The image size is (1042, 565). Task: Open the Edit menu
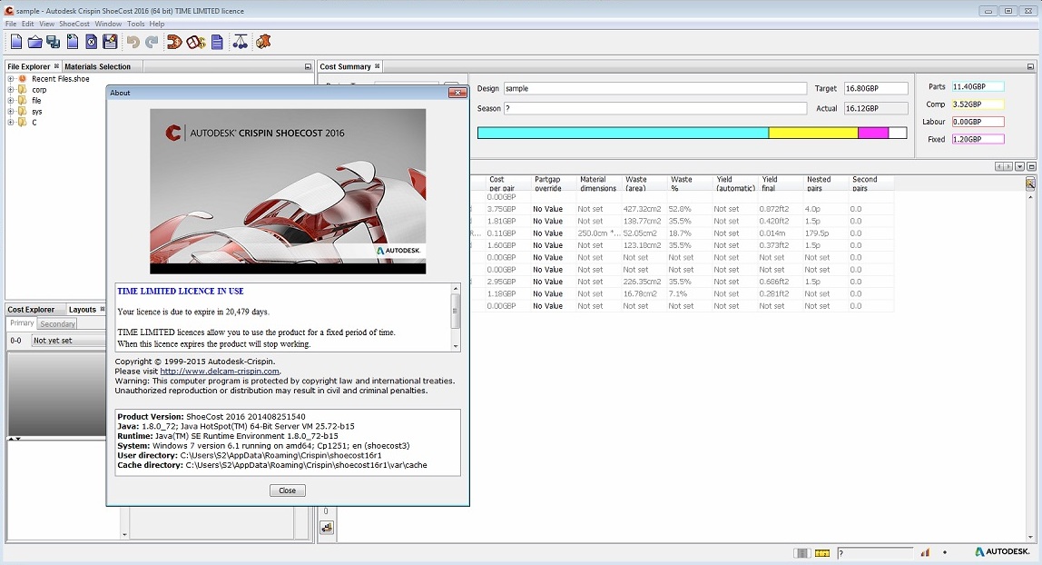coord(28,24)
